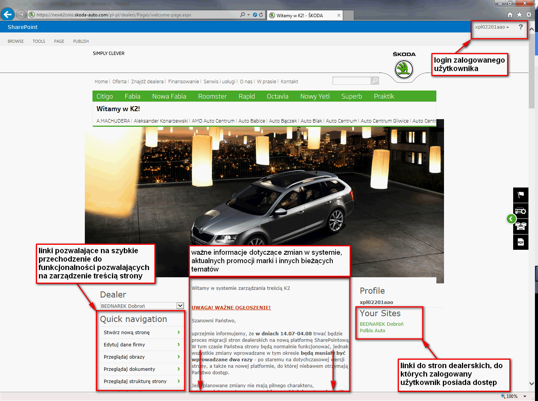538x401 pixels.
Task: Click arrow next to Edytuj dane firmy
Action: pos(178,344)
